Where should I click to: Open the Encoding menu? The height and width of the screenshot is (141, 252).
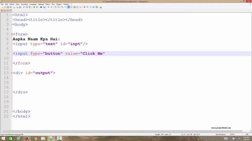click(24, 4)
